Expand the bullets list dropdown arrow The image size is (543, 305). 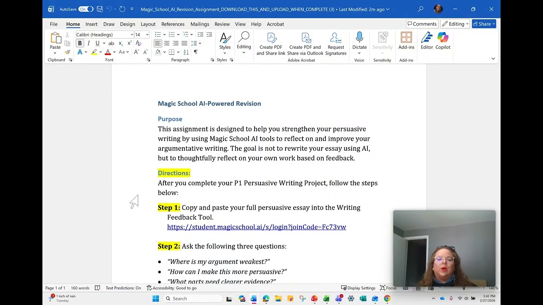pos(164,35)
